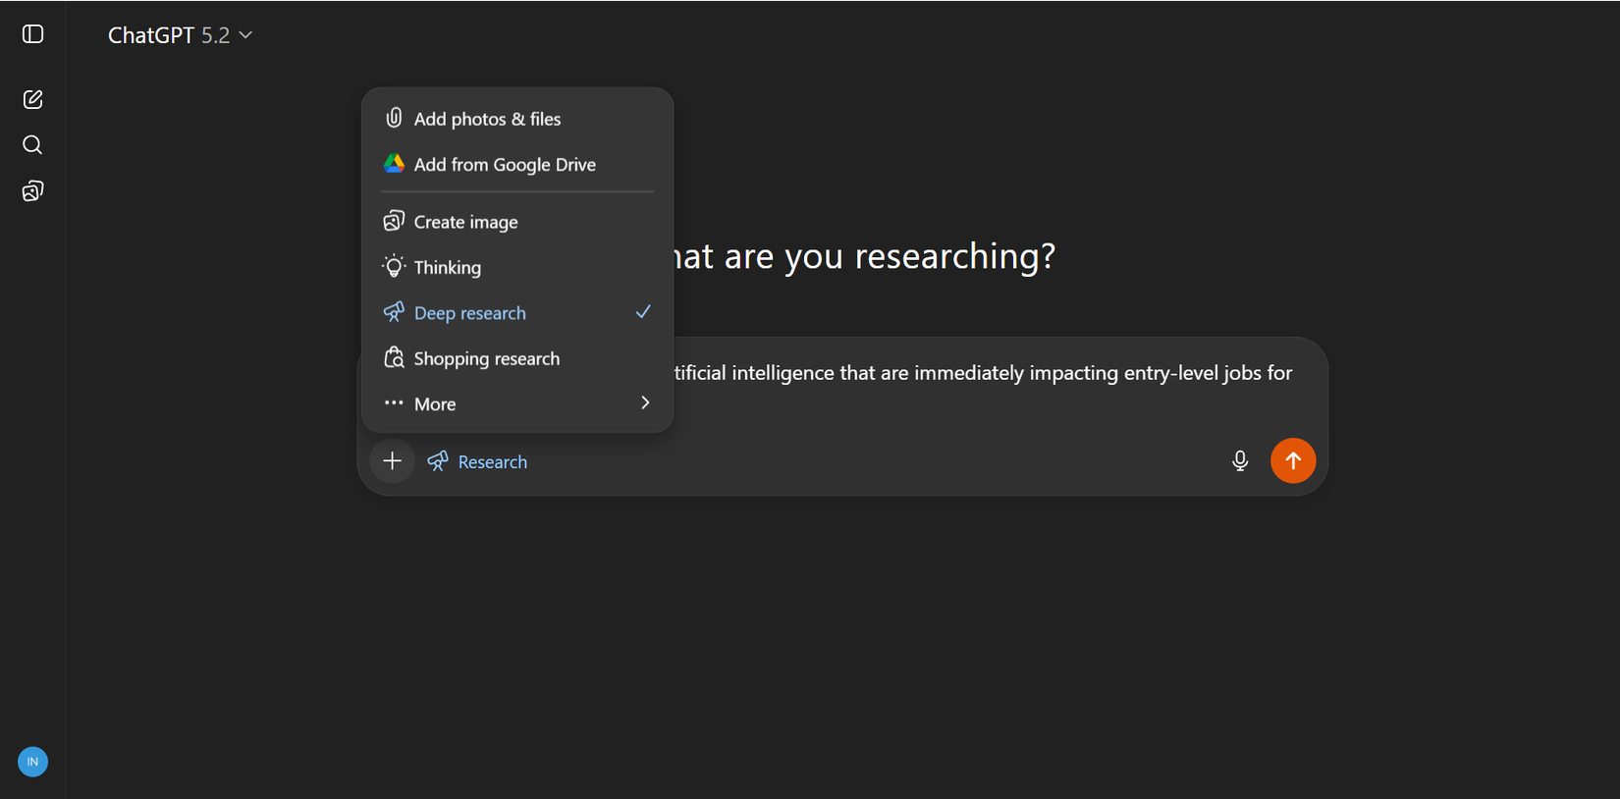Enable Thinking mode in the menu

click(517, 267)
